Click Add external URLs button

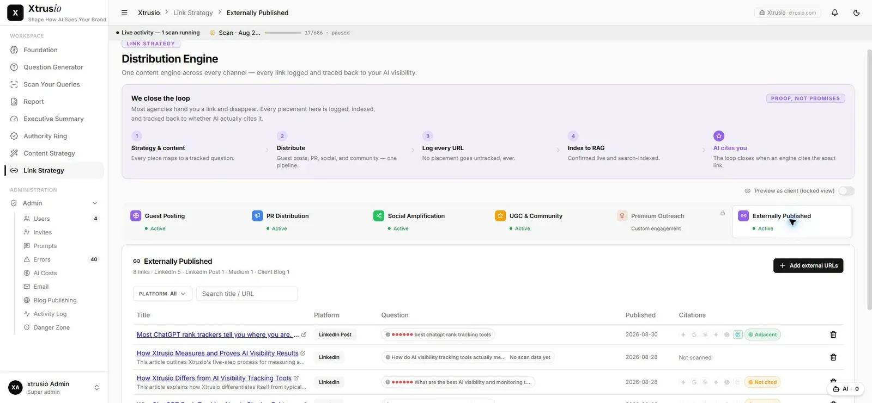coord(808,265)
